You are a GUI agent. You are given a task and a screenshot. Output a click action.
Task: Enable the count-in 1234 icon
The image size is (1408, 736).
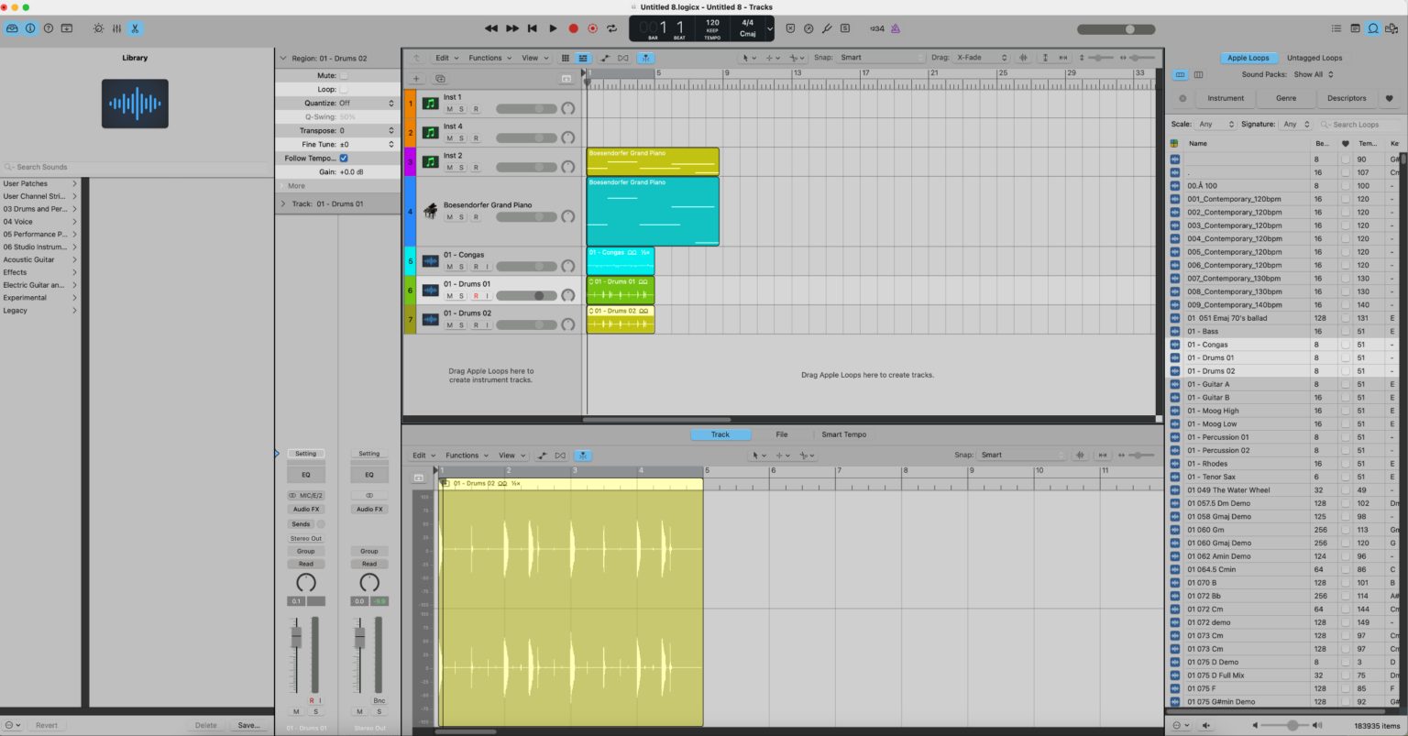tap(877, 28)
